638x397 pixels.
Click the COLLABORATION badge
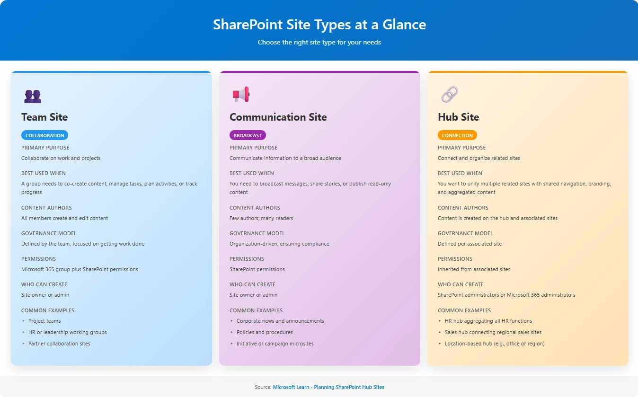point(45,135)
